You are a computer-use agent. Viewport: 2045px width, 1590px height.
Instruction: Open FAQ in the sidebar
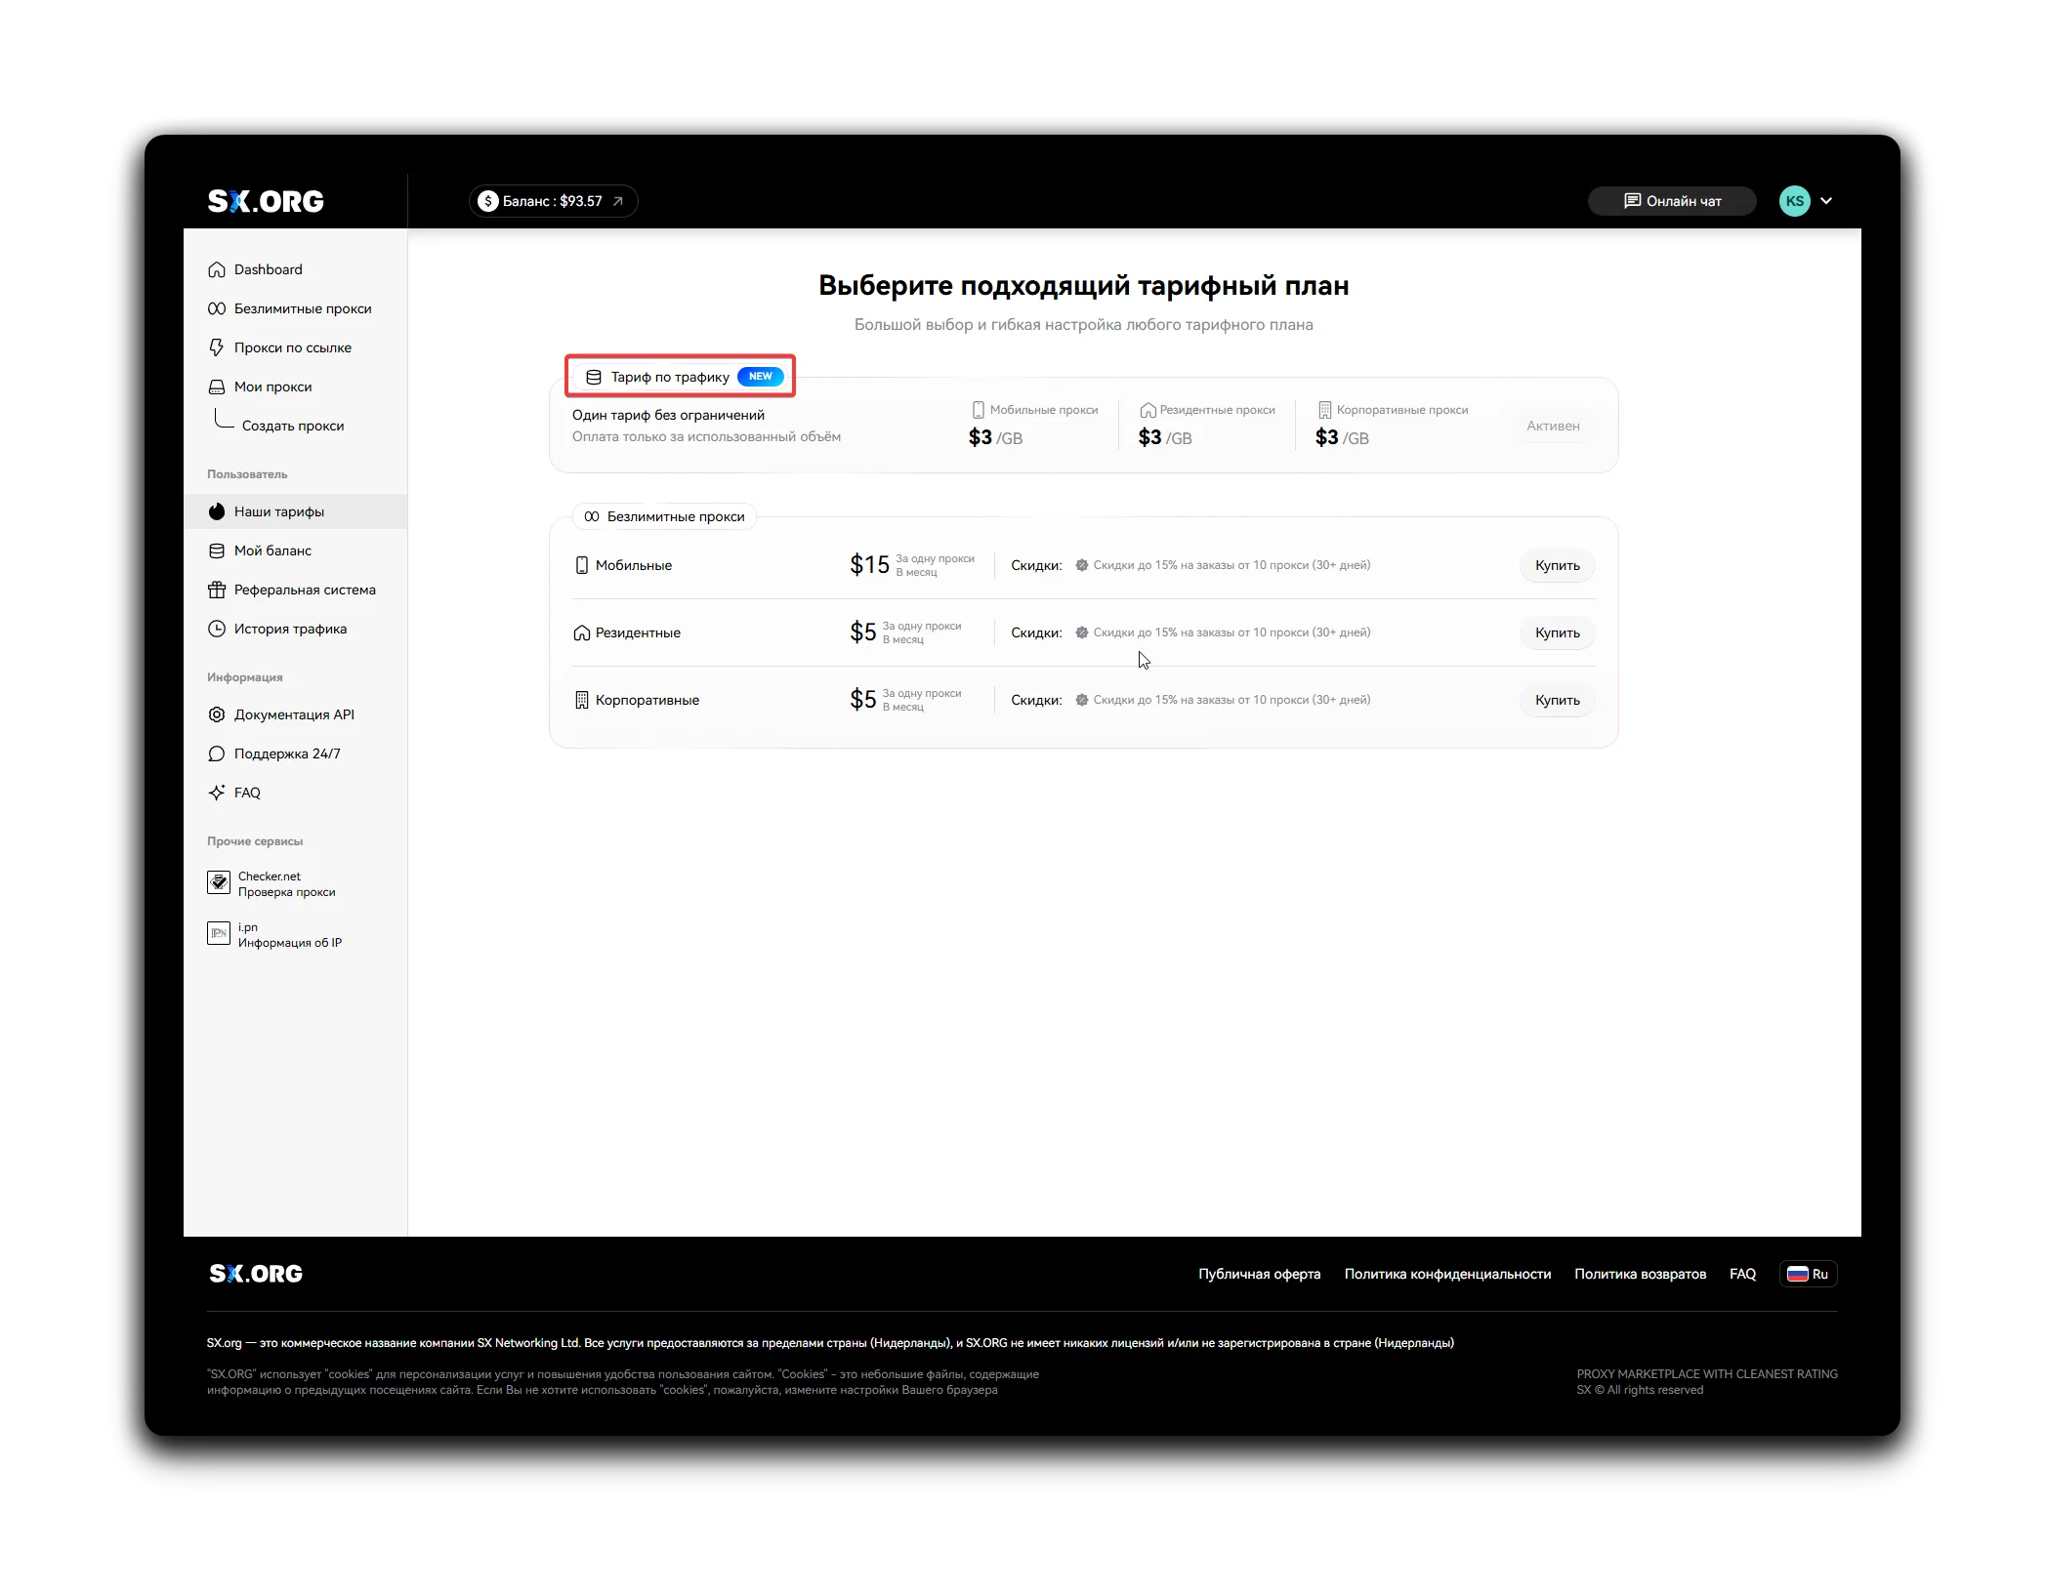click(x=295, y=793)
